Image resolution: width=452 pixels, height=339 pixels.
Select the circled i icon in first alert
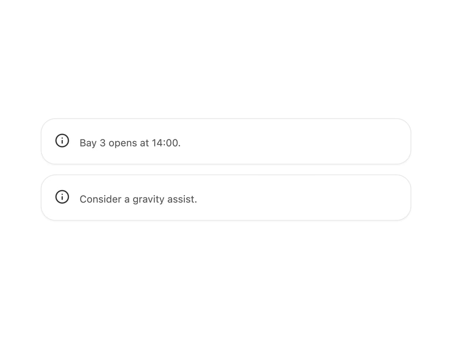[x=62, y=141]
